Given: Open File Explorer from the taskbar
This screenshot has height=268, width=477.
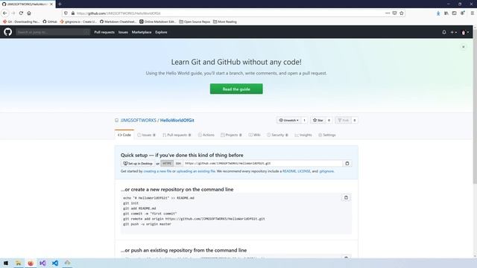Looking at the screenshot, I should point(18,263).
